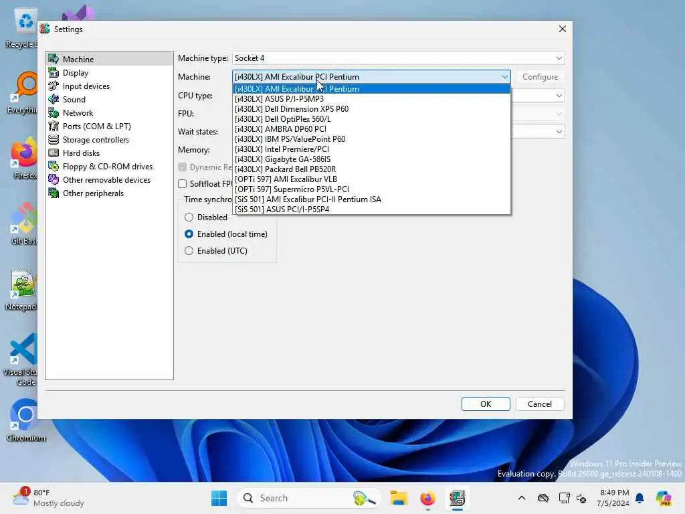Open Floppy & CD-ROM drives icon
The height and width of the screenshot is (514, 685).
point(54,167)
